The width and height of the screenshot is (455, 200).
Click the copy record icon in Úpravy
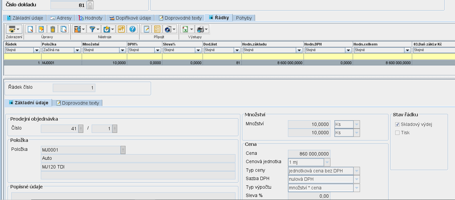(x=63, y=29)
